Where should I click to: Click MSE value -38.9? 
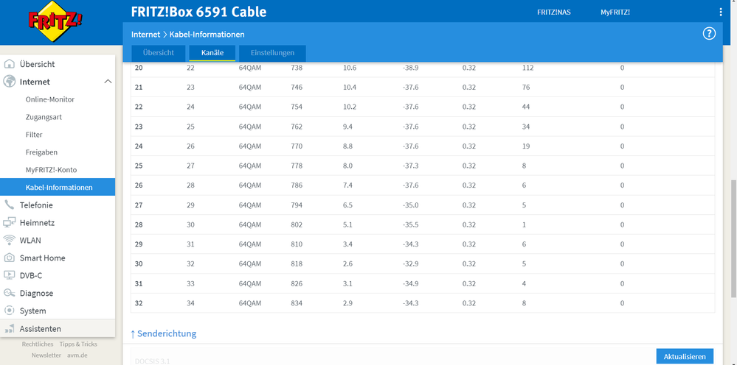tap(410, 68)
